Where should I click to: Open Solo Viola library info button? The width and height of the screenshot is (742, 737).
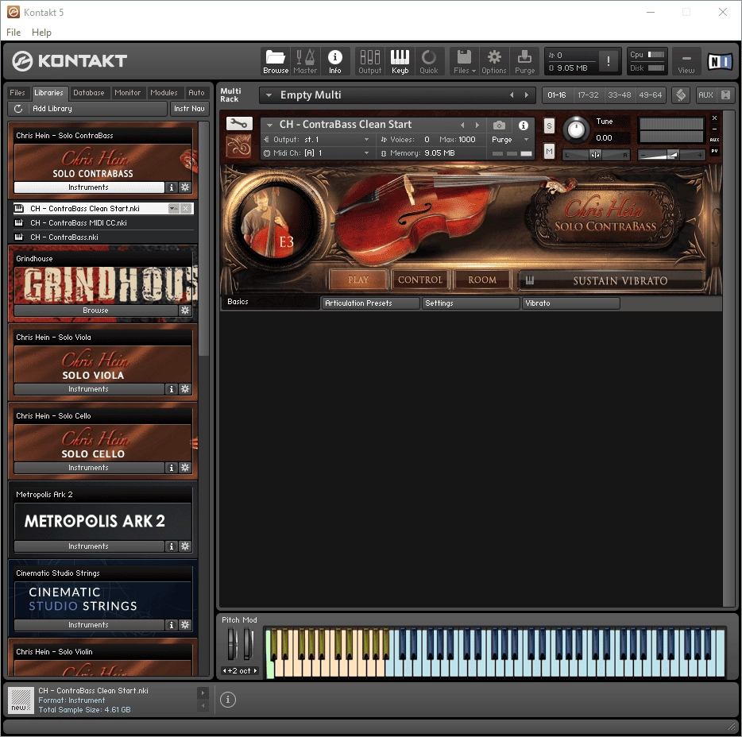172,389
